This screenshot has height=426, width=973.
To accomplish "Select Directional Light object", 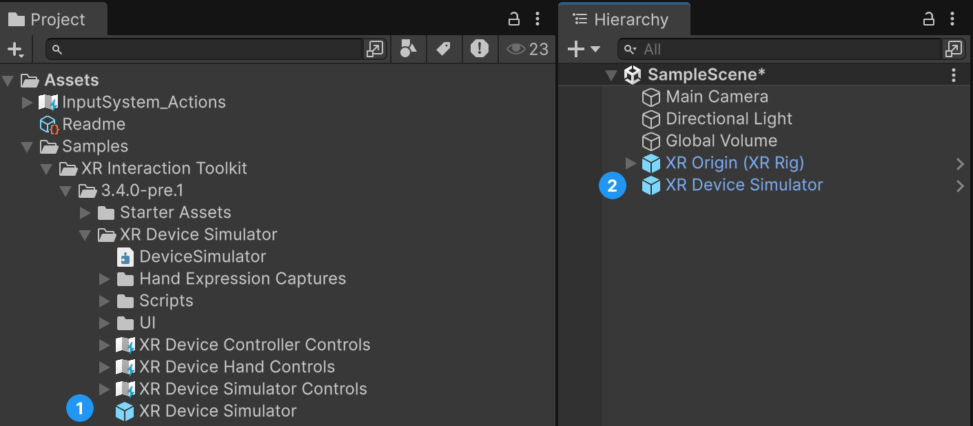I will point(729,119).
